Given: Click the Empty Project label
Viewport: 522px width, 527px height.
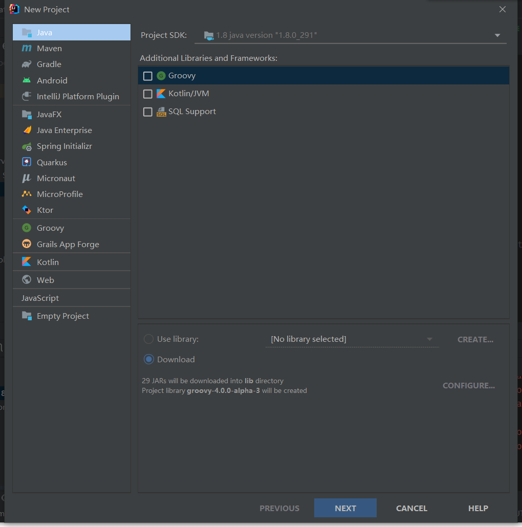Looking at the screenshot, I should click(63, 316).
